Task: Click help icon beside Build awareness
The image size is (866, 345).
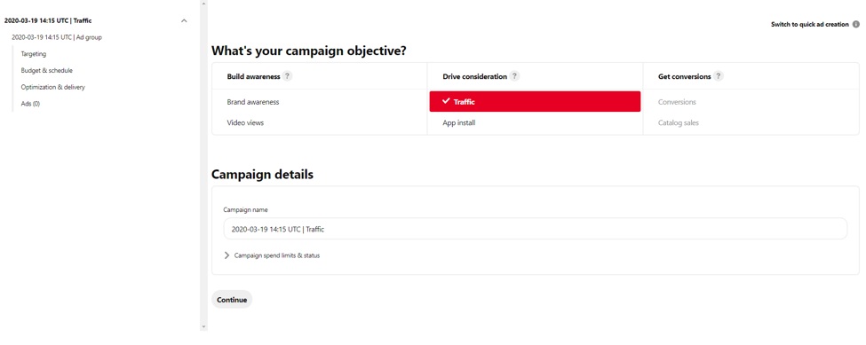Action: click(x=287, y=76)
